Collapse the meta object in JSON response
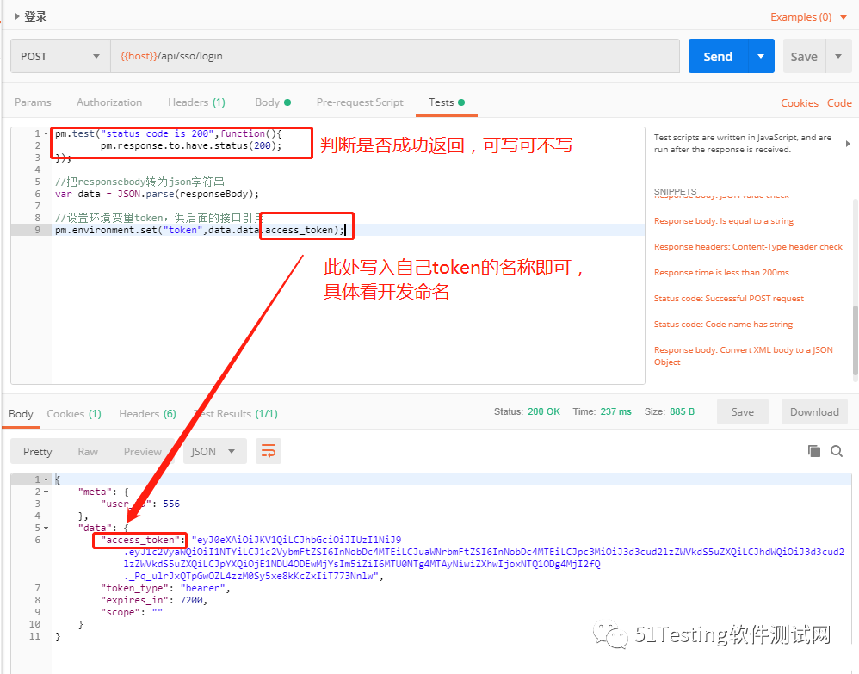This screenshot has width=859, height=674. pyautogui.click(x=46, y=492)
